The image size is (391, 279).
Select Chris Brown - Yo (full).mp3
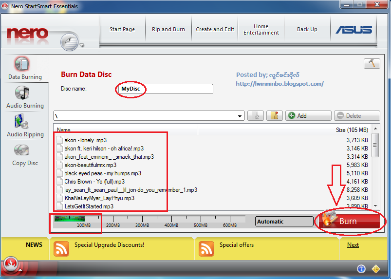[94, 181]
